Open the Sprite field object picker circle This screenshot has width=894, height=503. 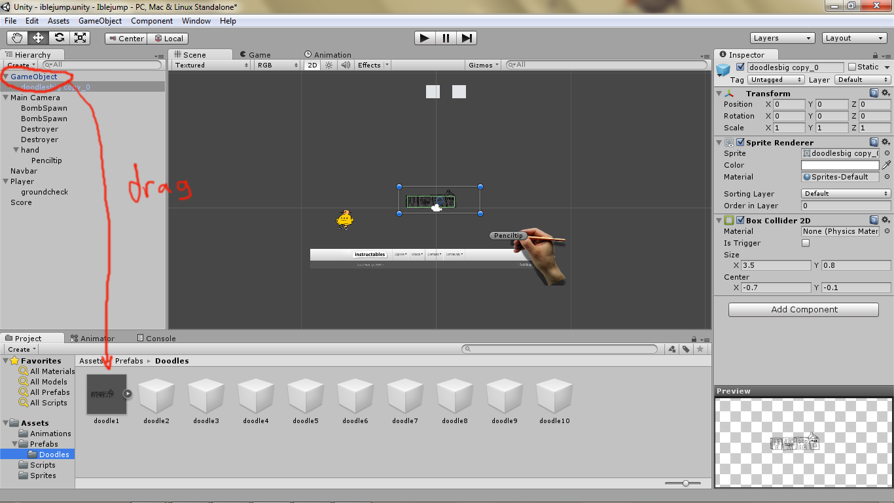(x=887, y=153)
